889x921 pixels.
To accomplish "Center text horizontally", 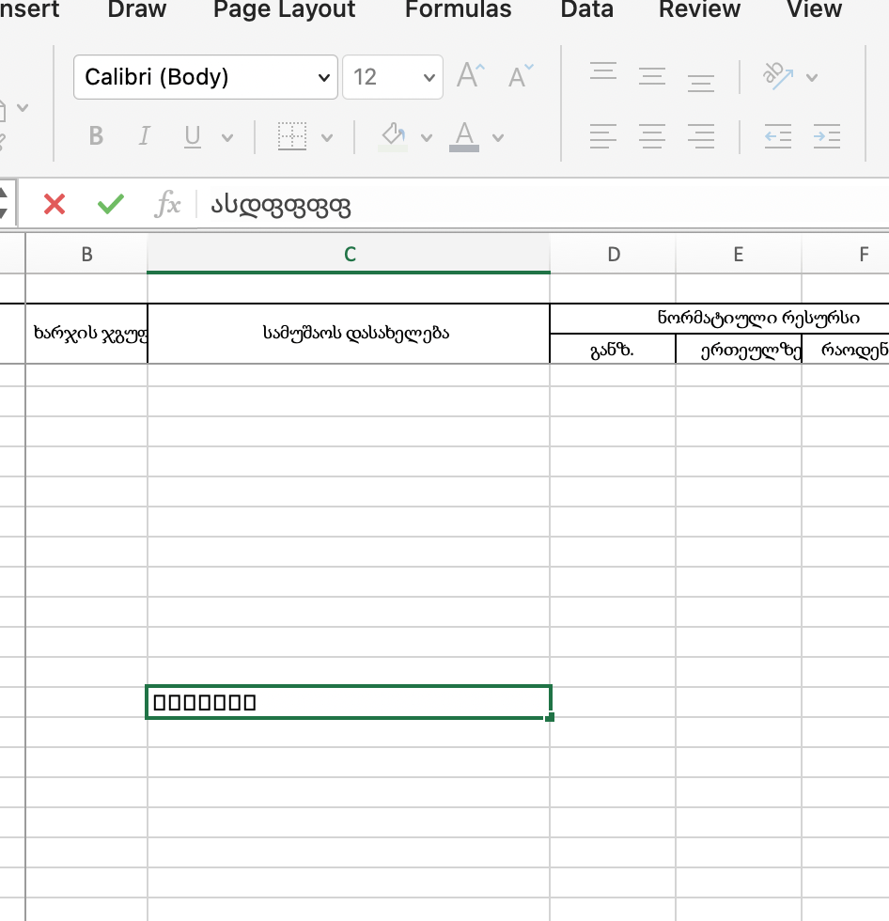I will (652, 136).
